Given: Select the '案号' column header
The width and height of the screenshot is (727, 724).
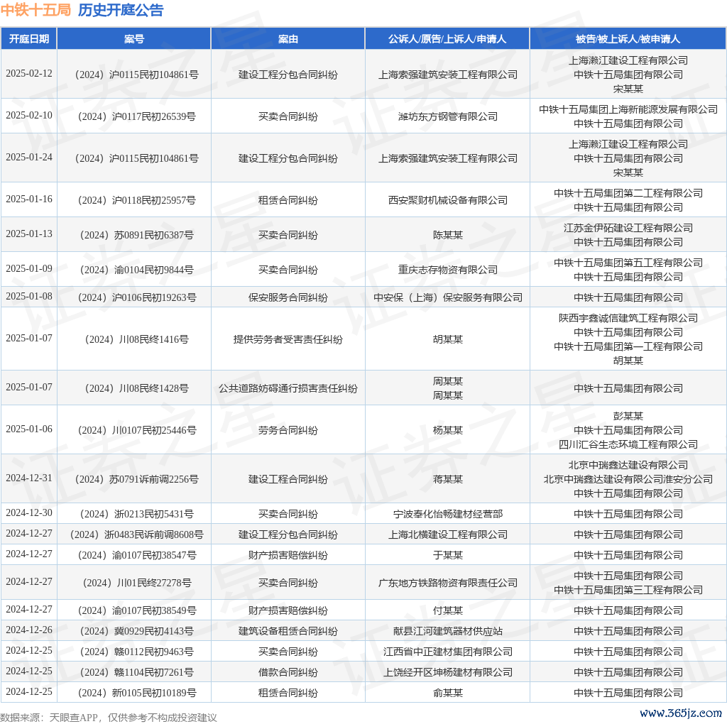Looking at the screenshot, I should [x=134, y=39].
